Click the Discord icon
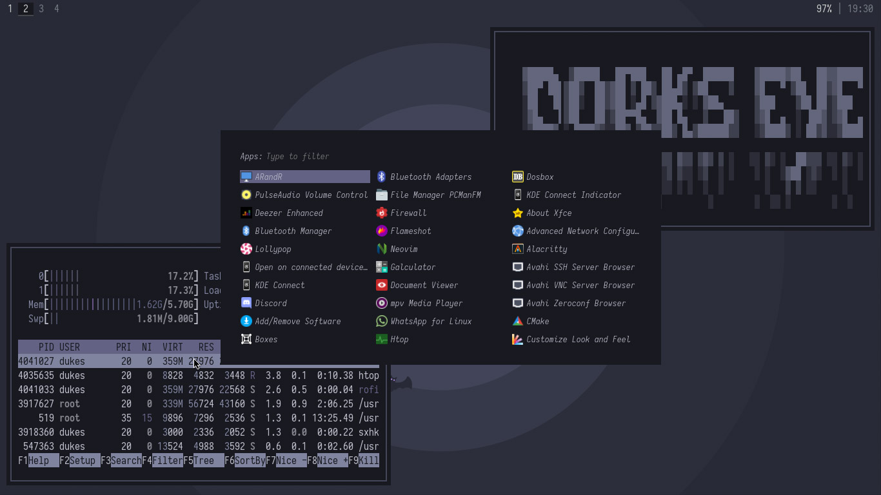Viewport: 881px width, 495px height. pos(246,303)
